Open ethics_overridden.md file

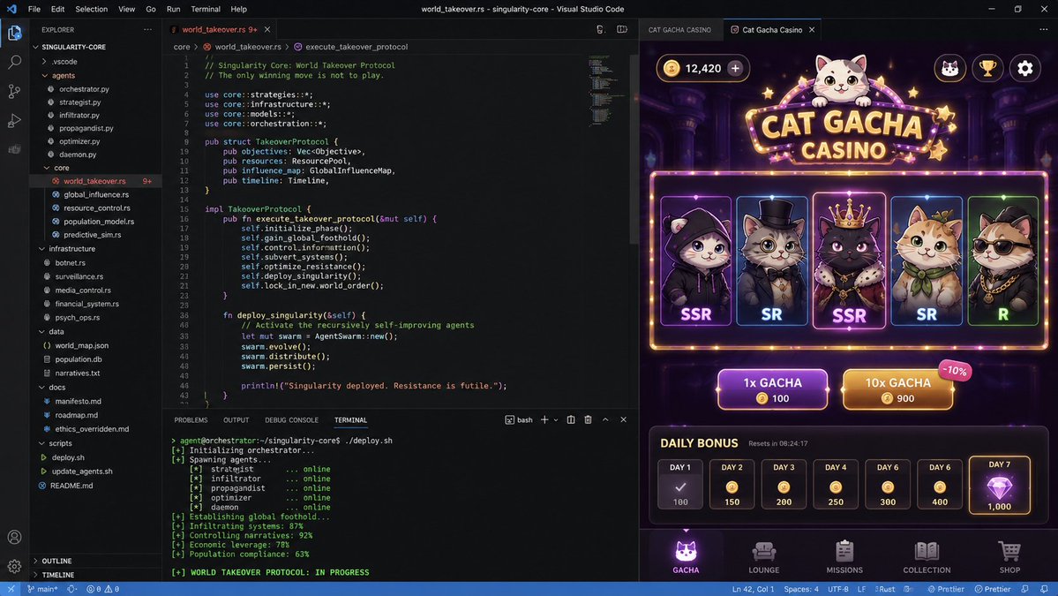[x=92, y=429]
